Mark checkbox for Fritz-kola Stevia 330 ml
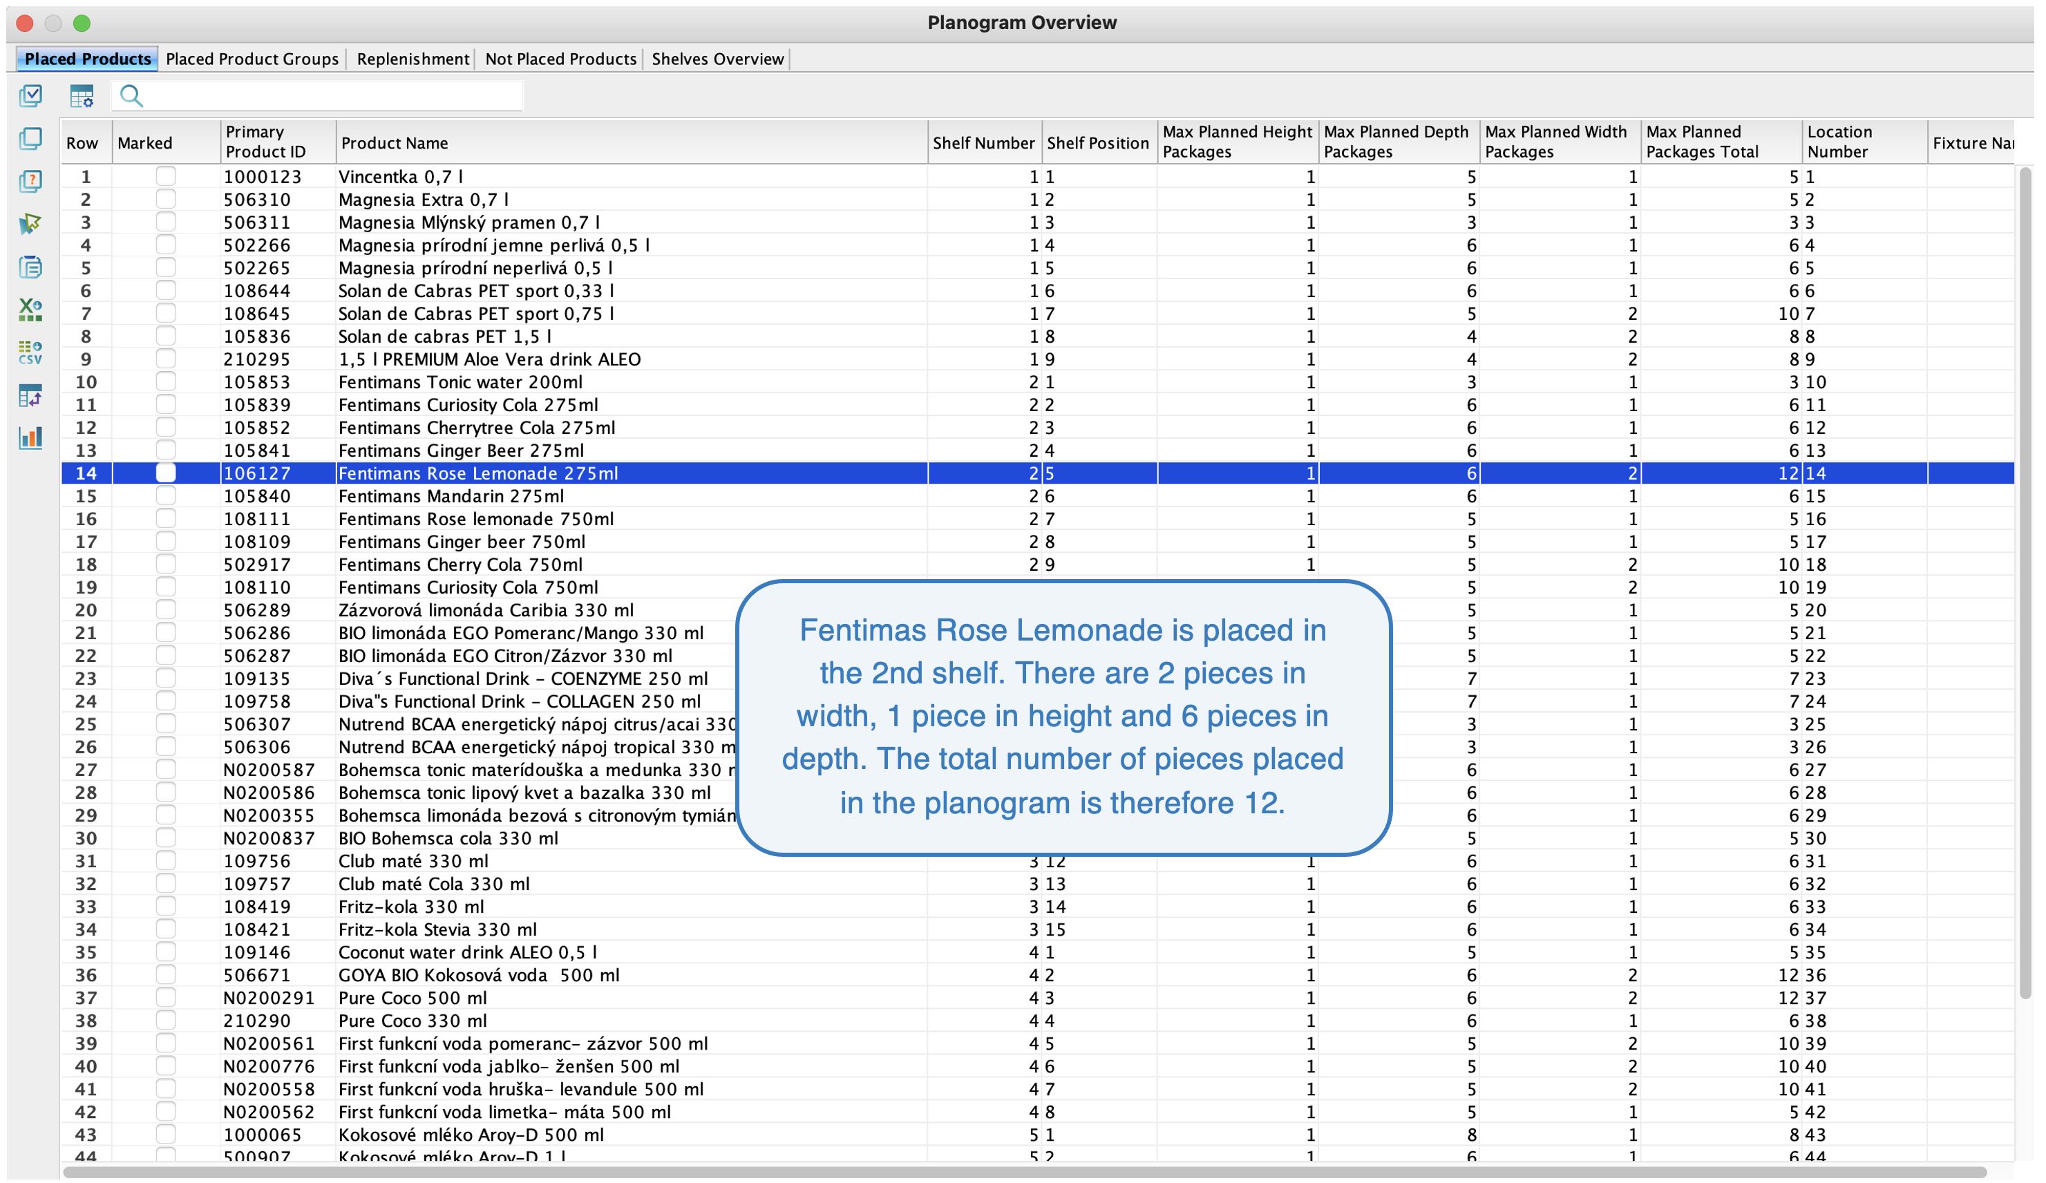Viewport: 2046px width, 1183px height. click(x=166, y=929)
